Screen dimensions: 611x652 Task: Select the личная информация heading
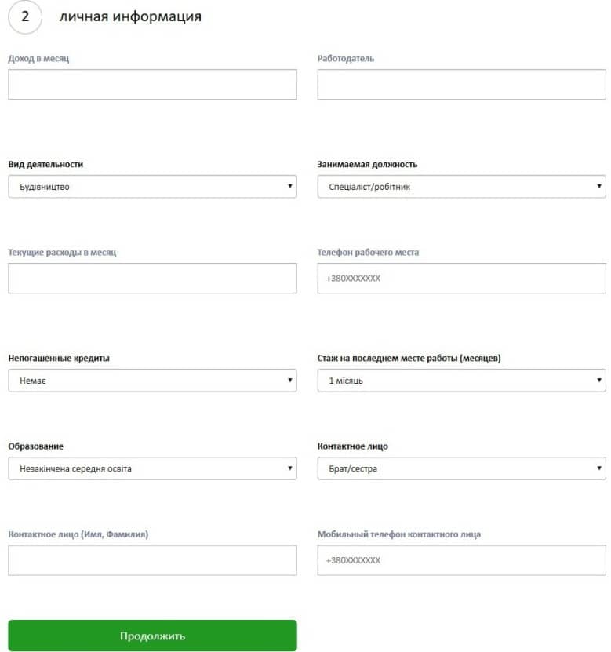tap(130, 16)
